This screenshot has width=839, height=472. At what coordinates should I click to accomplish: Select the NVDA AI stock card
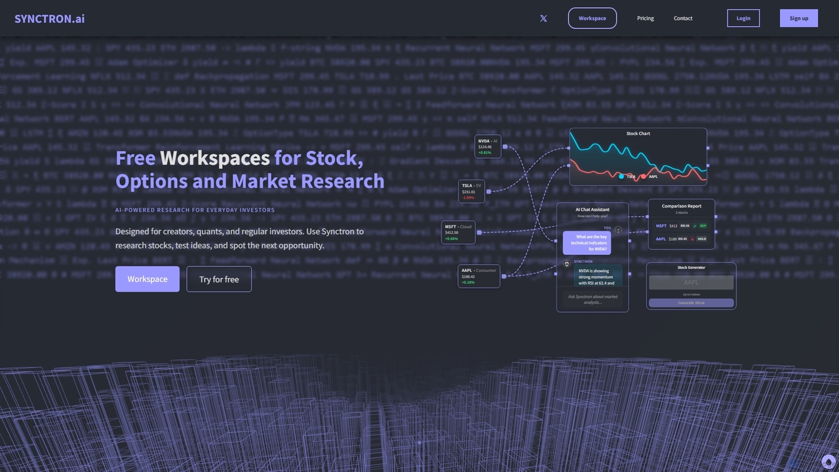tap(488, 146)
